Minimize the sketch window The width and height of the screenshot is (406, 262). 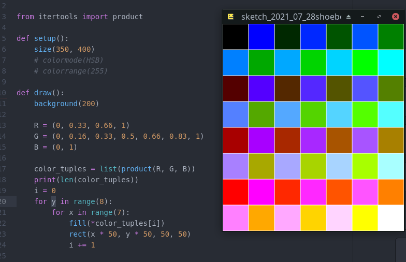[x=363, y=17]
